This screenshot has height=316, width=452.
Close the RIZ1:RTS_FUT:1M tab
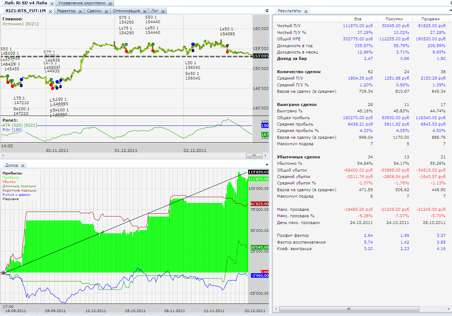(x=50, y=11)
